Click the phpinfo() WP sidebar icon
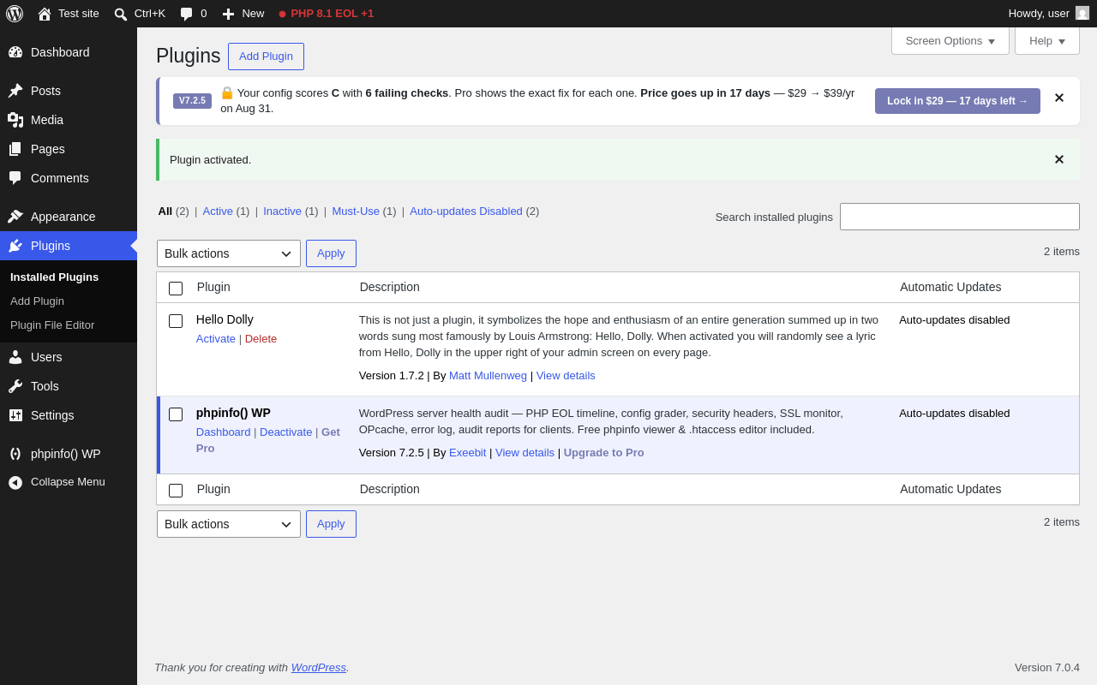Image resolution: width=1097 pixels, height=685 pixels. pyautogui.click(x=15, y=454)
